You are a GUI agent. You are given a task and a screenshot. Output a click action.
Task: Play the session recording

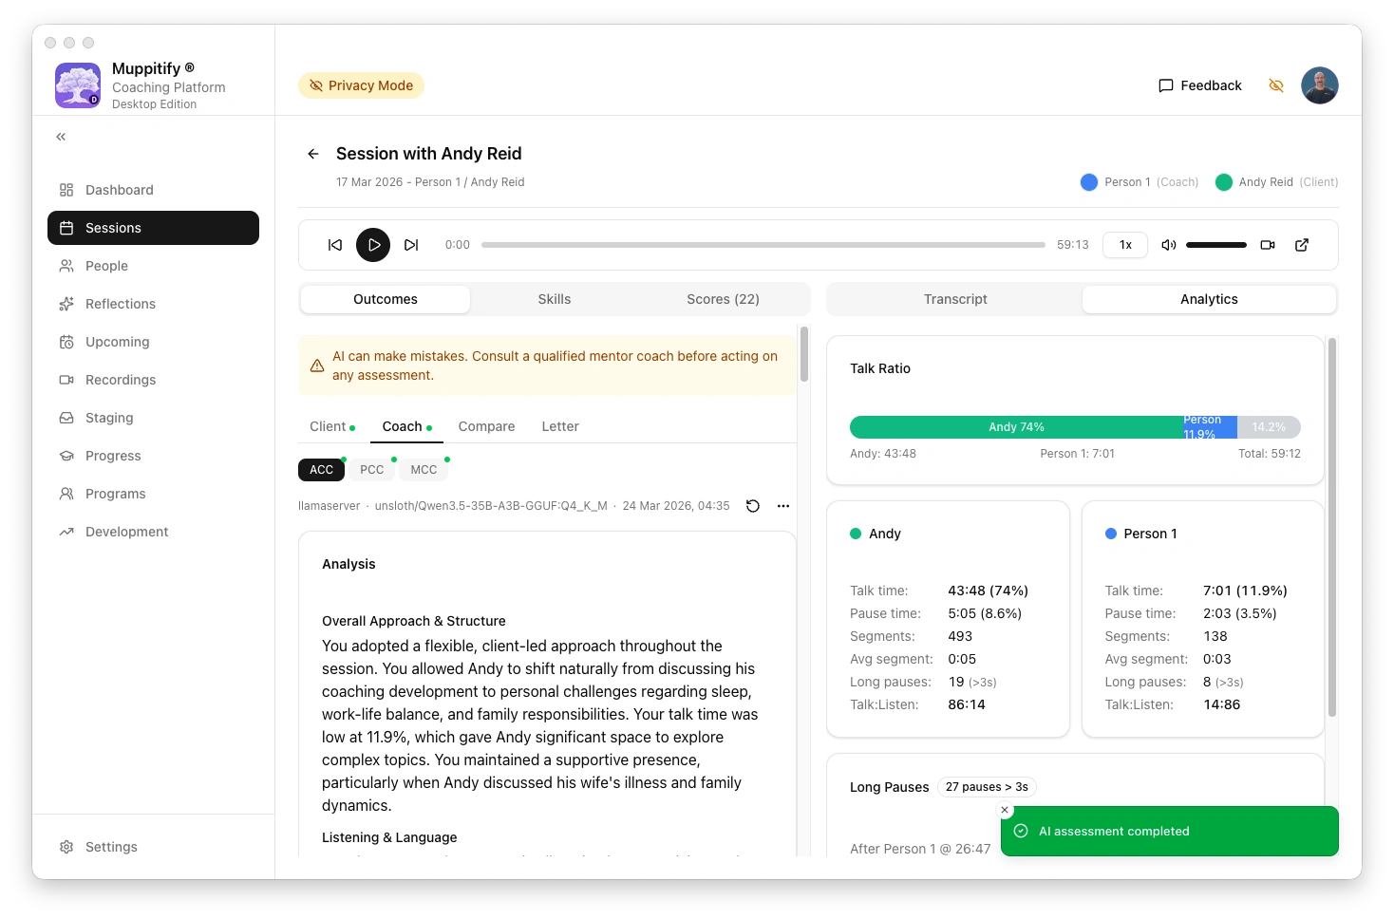point(373,245)
